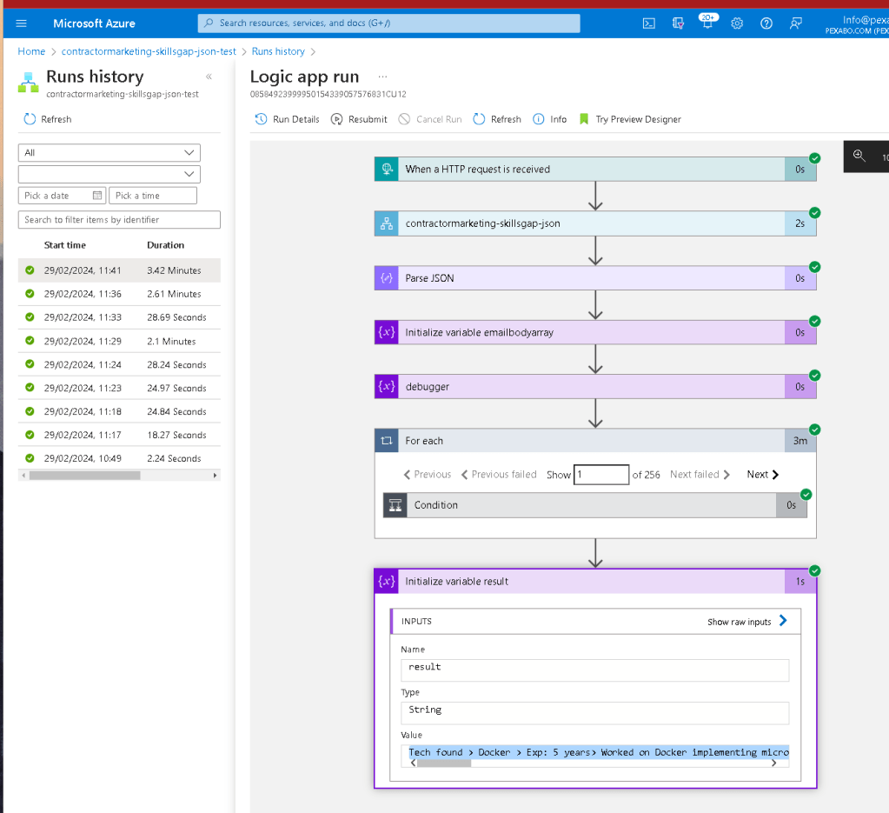Open the Directories and subscriptions filter icon
The height and width of the screenshot is (813, 889).
[x=678, y=23]
